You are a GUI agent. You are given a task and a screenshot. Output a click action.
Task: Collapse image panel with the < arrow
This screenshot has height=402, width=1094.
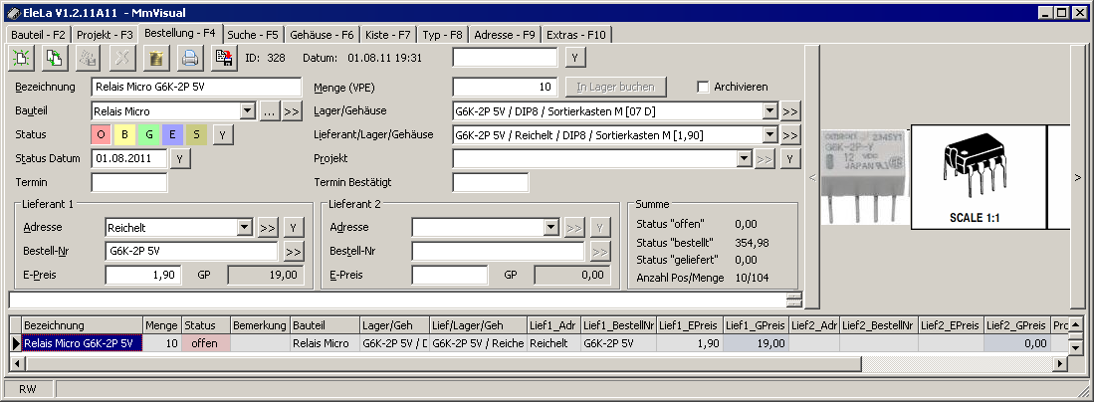tap(811, 178)
